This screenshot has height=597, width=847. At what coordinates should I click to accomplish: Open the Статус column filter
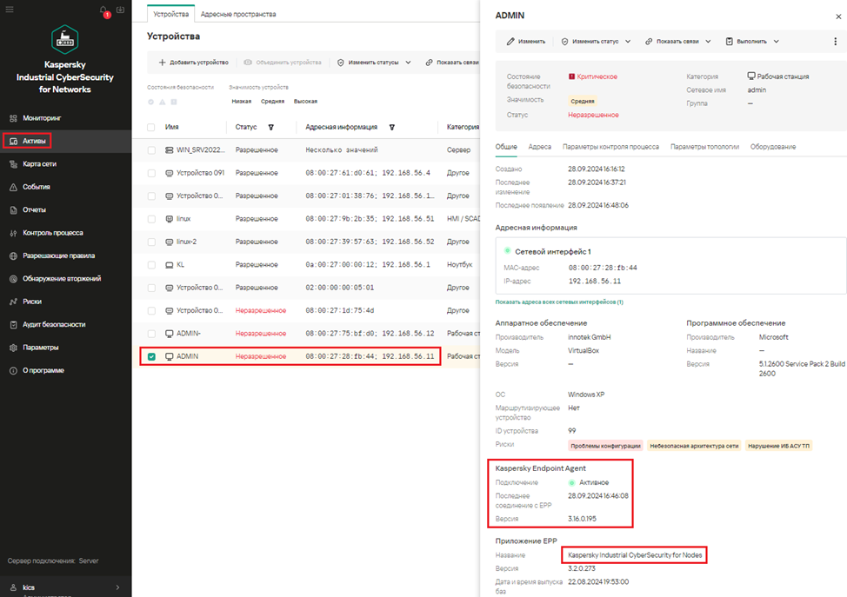pos(271,128)
